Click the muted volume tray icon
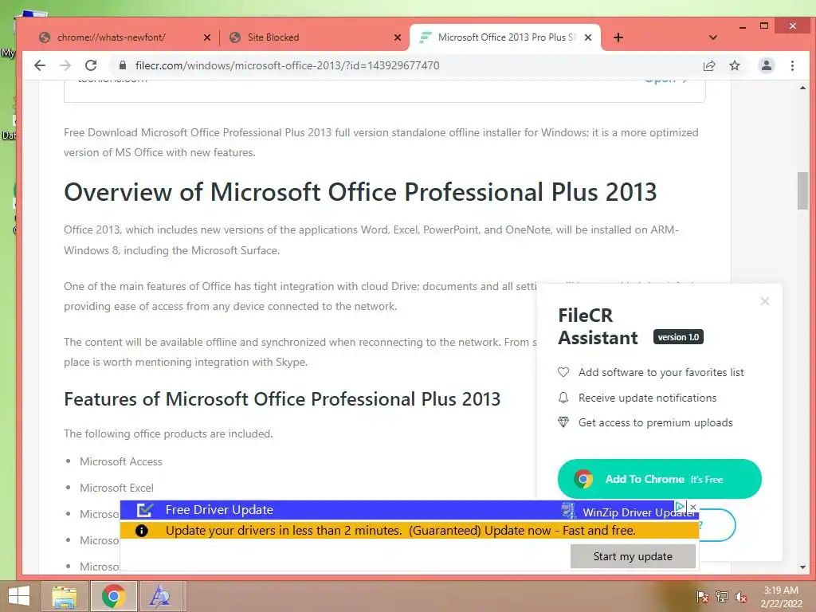 point(740,596)
